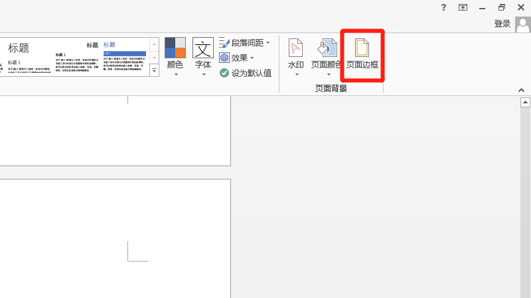
Task: Open the Page Borders (页面边框) tool
Action: point(362,53)
